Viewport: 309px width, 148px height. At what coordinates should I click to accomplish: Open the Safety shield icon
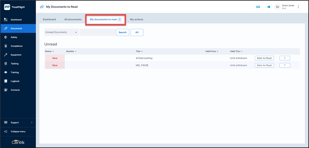6,37
